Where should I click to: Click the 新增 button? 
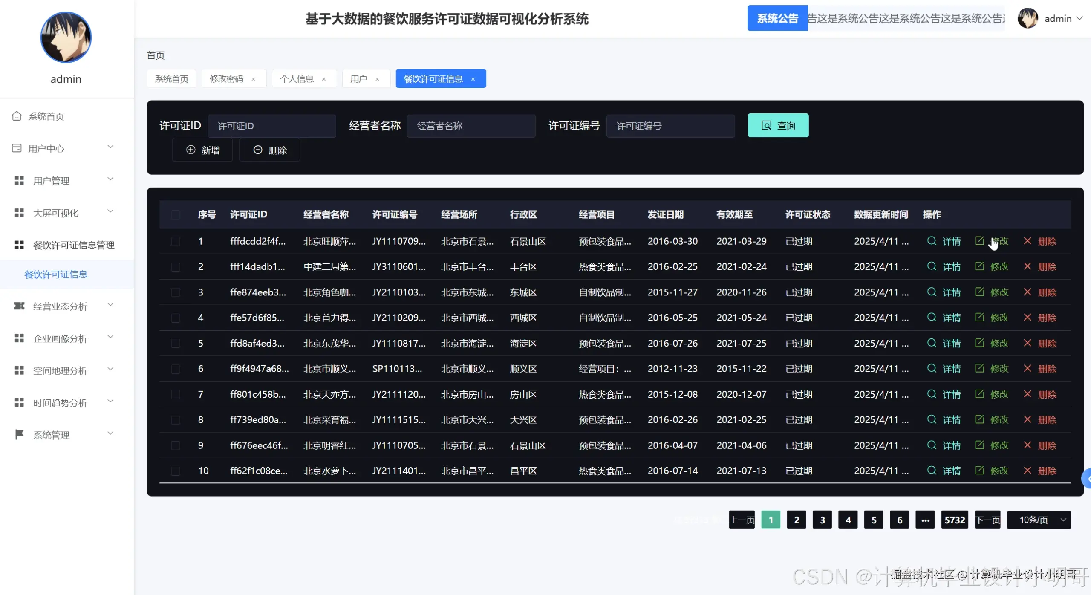(x=202, y=150)
